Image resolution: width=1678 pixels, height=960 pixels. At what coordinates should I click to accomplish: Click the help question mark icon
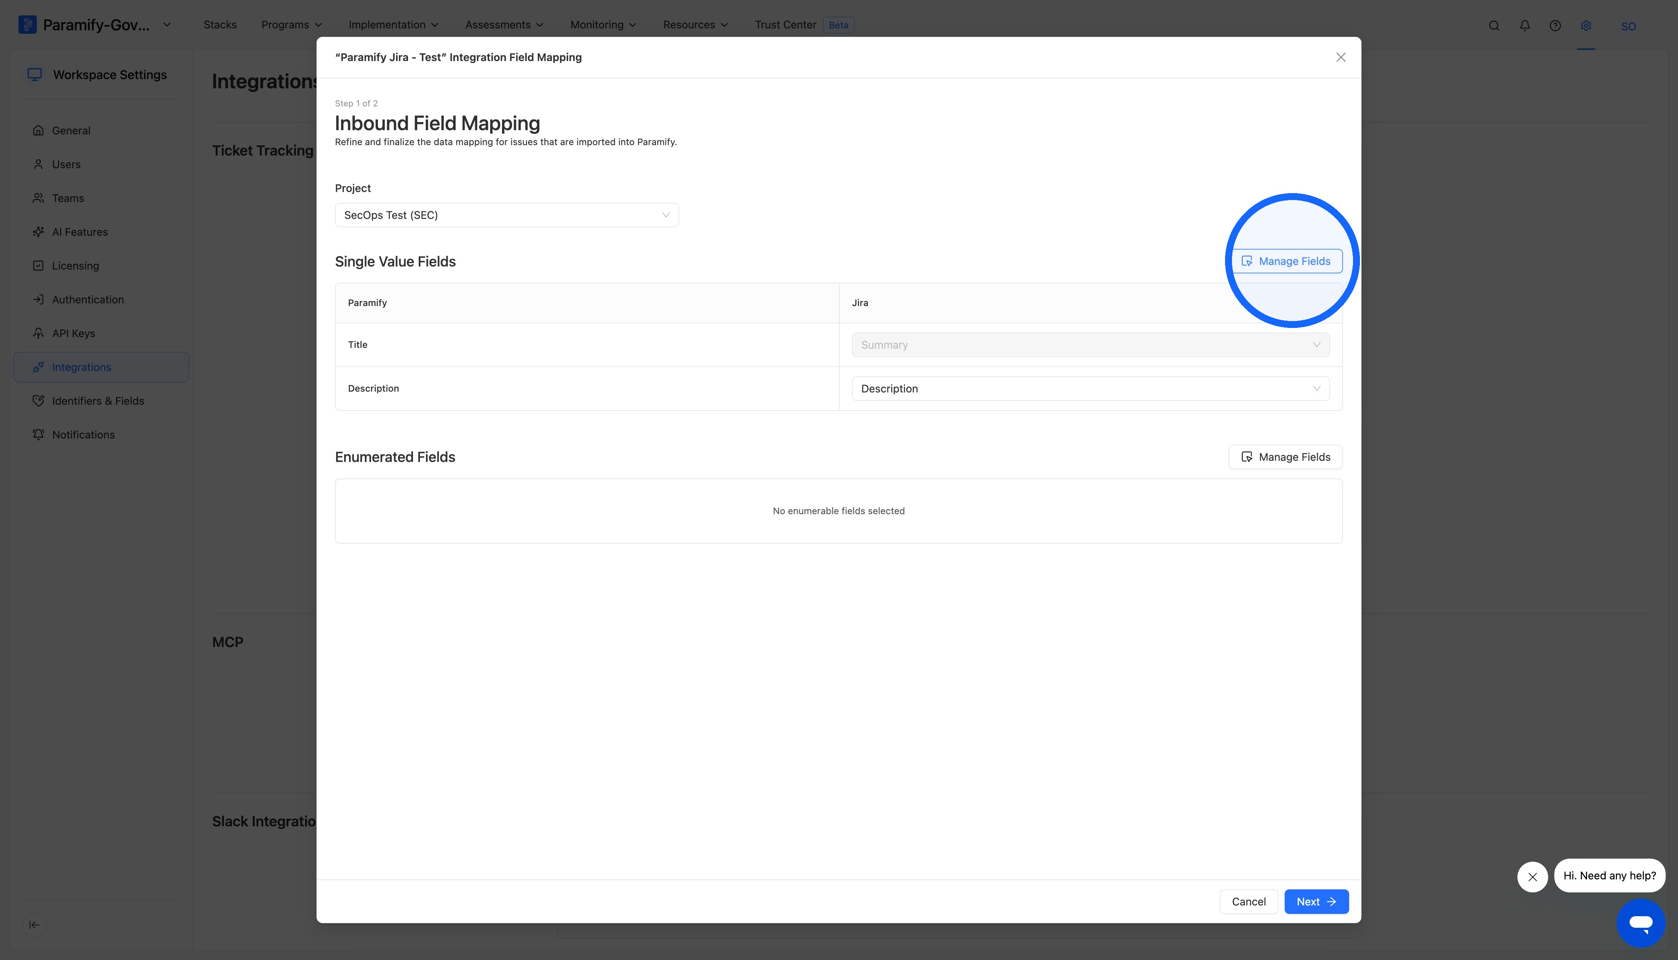1555,26
